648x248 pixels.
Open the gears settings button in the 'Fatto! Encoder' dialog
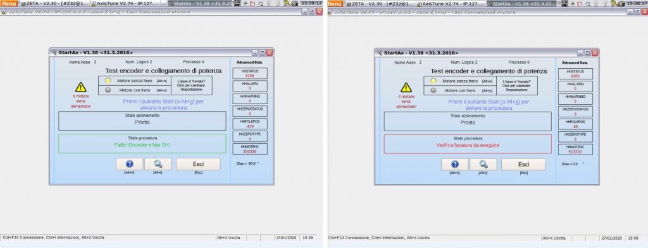(x=158, y=164)
